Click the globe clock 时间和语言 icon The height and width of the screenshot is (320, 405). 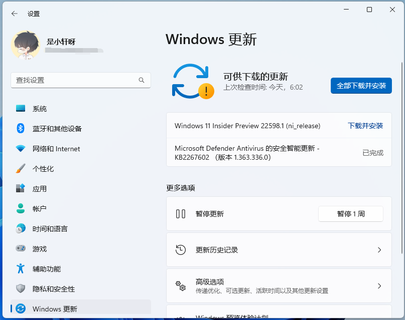(x=21, y=228)
